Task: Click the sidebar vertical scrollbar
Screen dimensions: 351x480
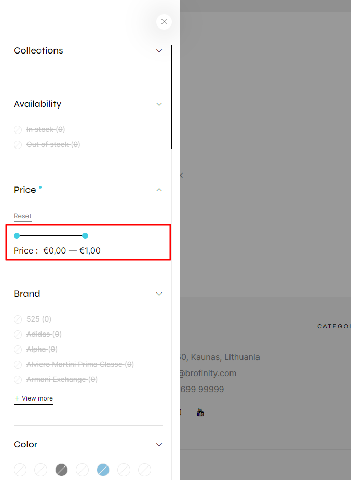Action: point(171,97)
